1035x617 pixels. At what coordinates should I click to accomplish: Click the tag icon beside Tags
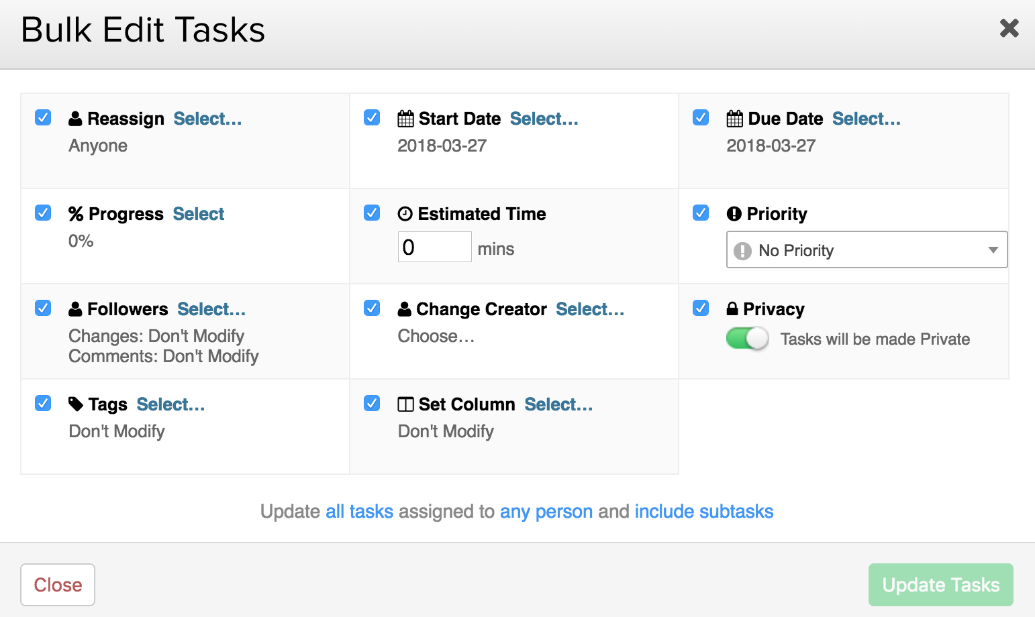point(76,404)
